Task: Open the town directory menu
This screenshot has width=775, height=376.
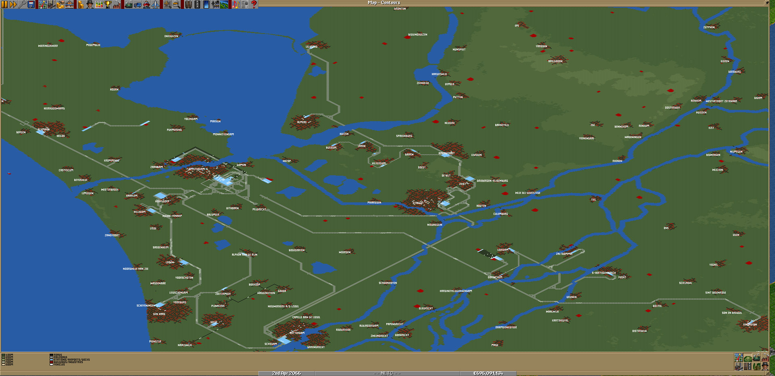Action: pos(52,4)
